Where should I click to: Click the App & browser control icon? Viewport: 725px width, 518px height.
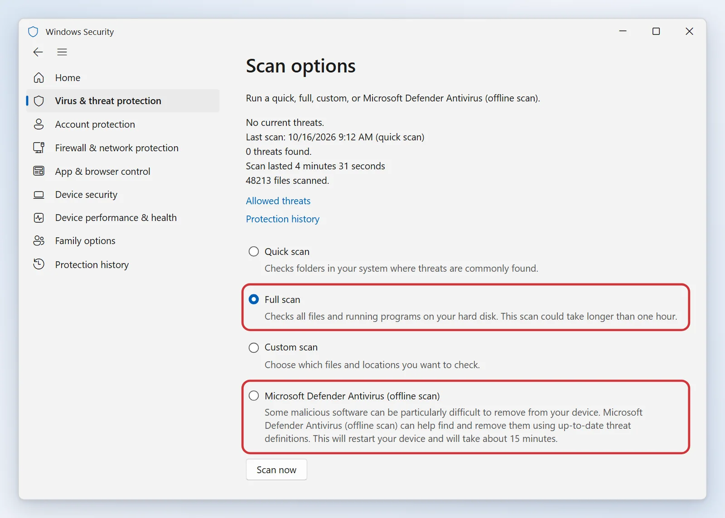tap(39, 171)
